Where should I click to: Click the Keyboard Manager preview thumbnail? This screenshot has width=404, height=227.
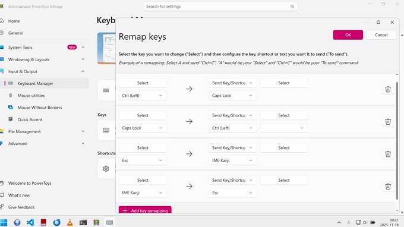(x=106, y=48)
